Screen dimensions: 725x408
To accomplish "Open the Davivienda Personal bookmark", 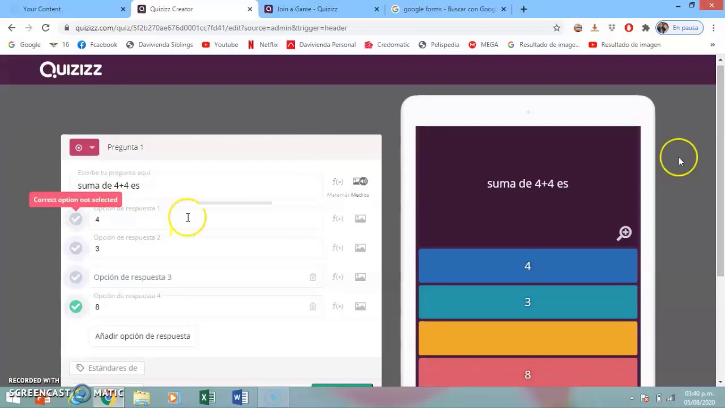I will [321, 45].
